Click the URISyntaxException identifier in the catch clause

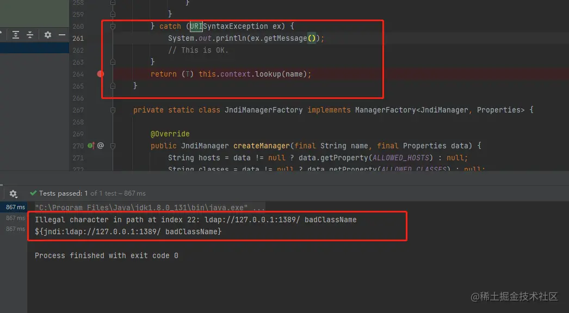tap(228, 26)
